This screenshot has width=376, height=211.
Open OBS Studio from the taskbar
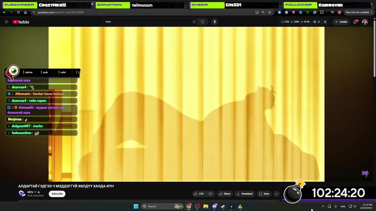tap(197, 206)
